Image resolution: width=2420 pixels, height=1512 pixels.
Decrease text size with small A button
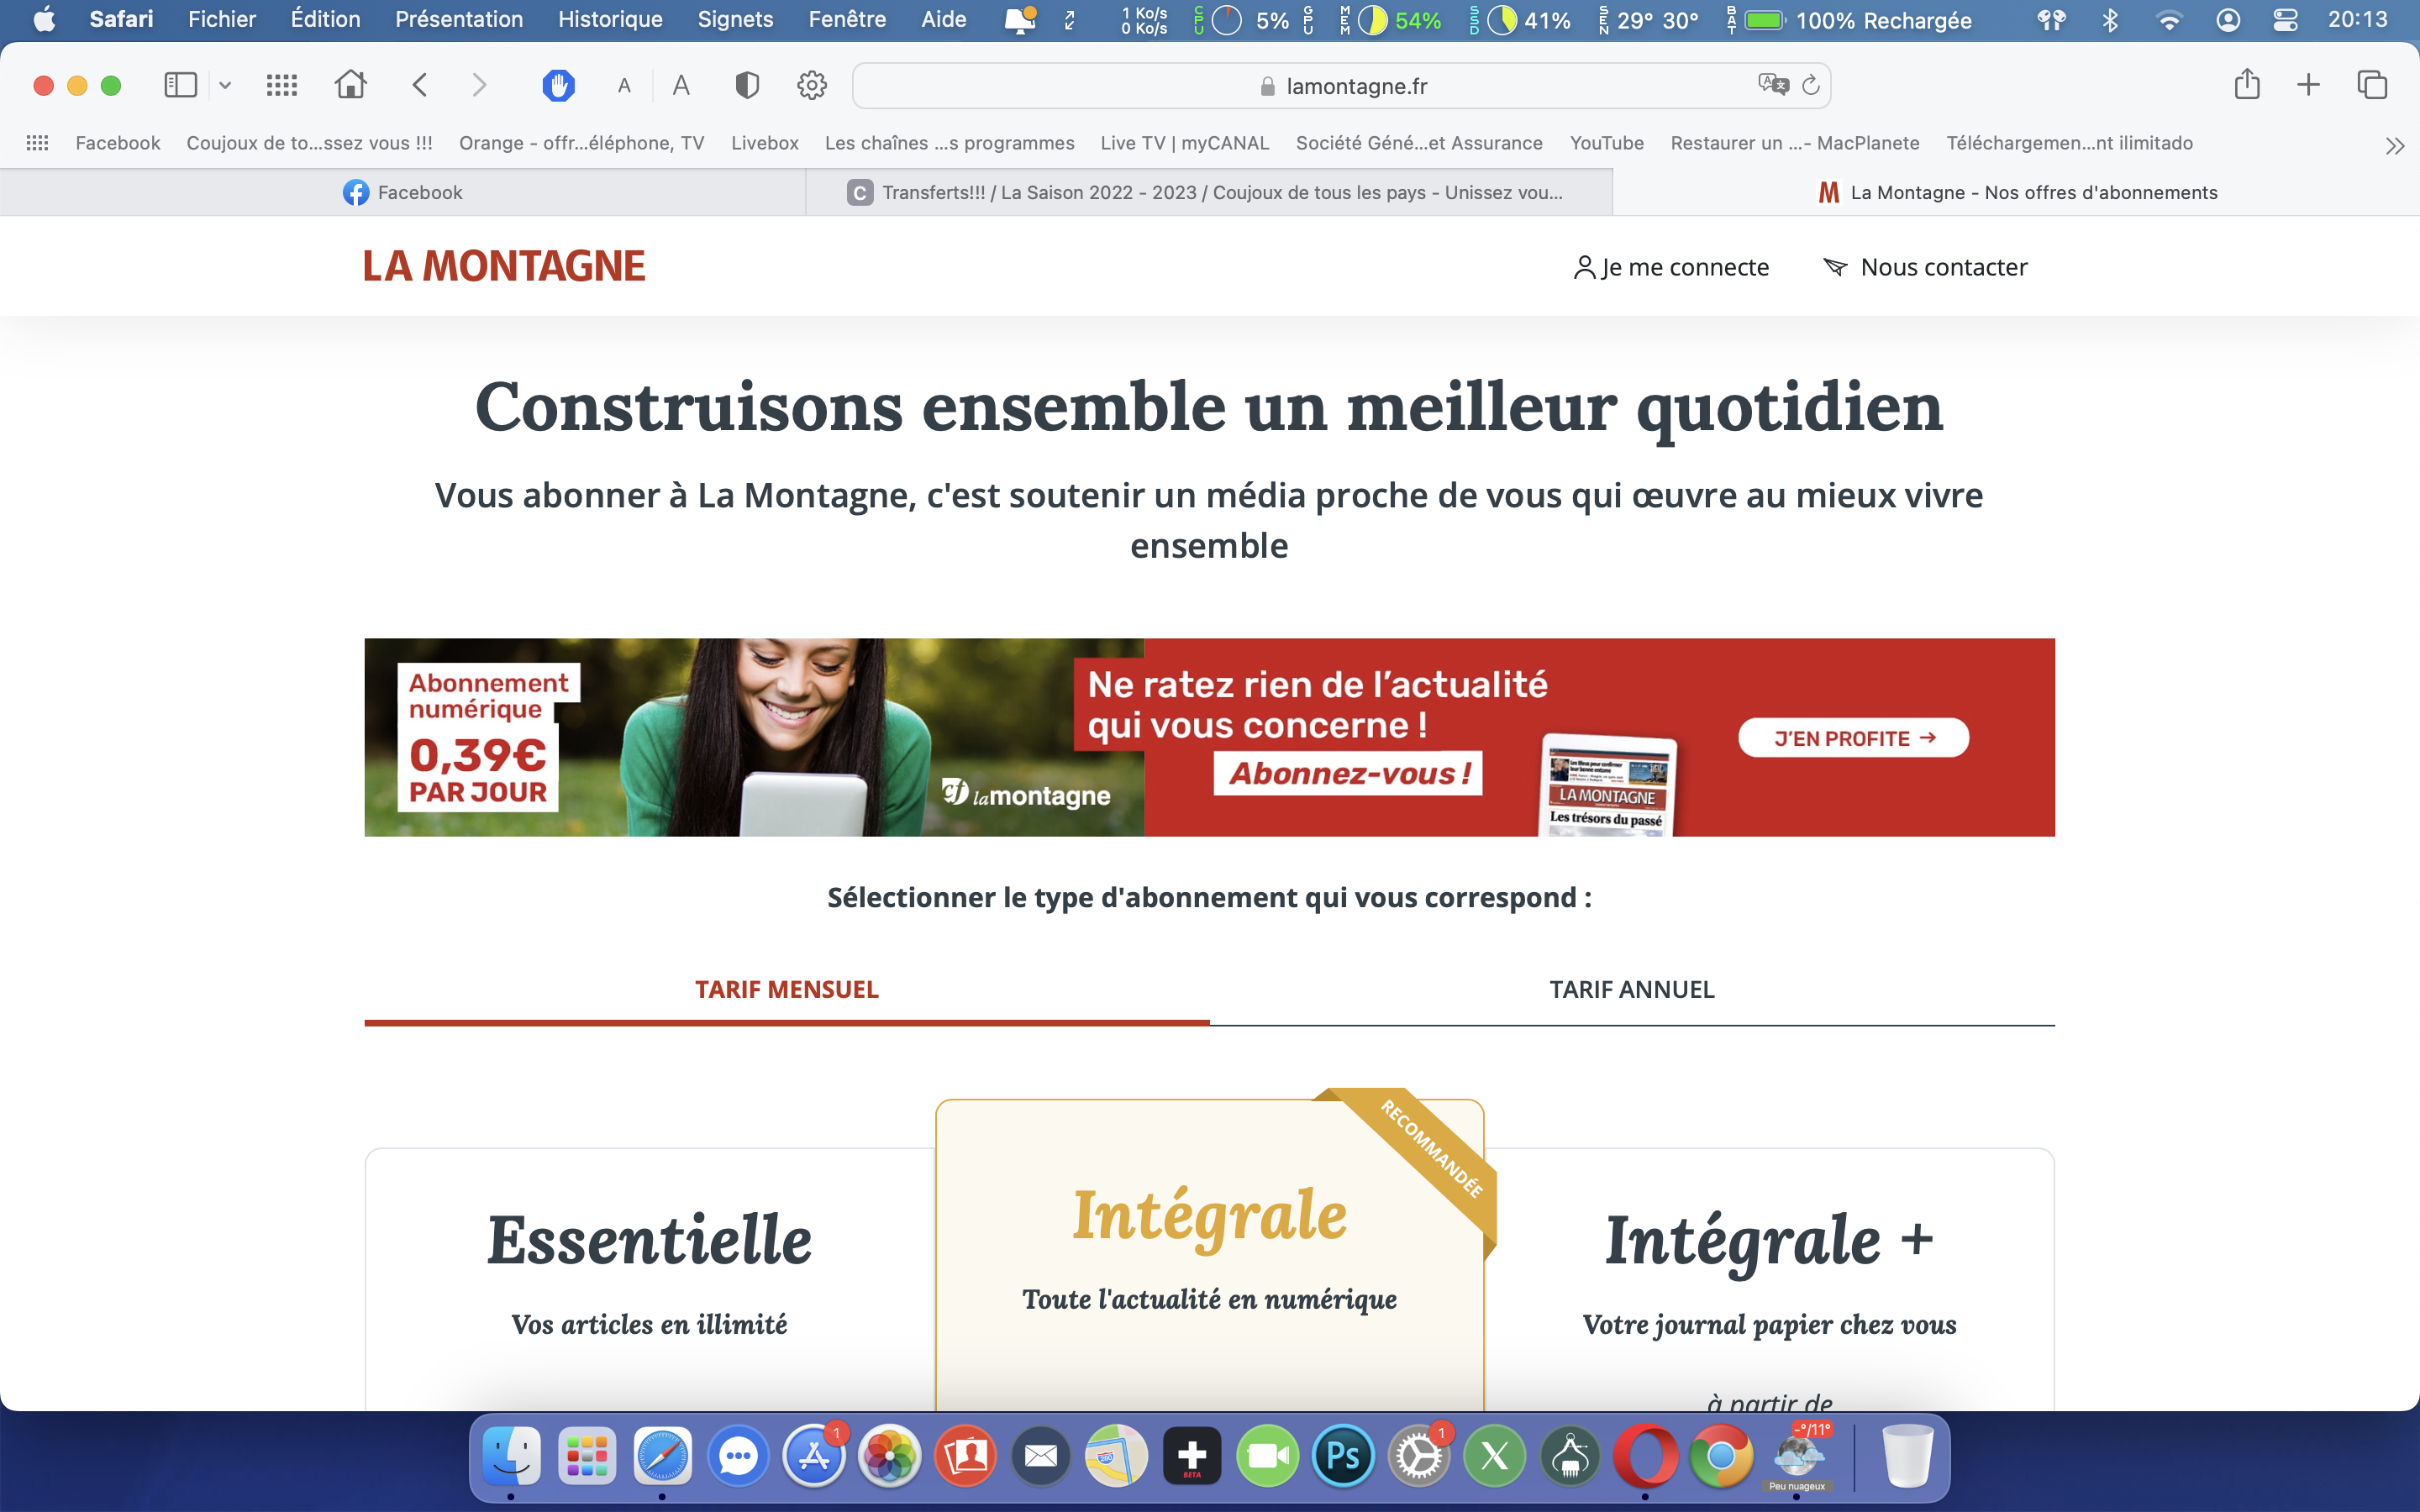(x=624, y=86)
